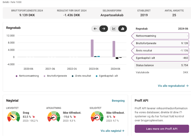Image resolution: width=191 pixels, height=136 pixels.
Task: Click the Likviditet gauge icon
Action: [13, 117]
